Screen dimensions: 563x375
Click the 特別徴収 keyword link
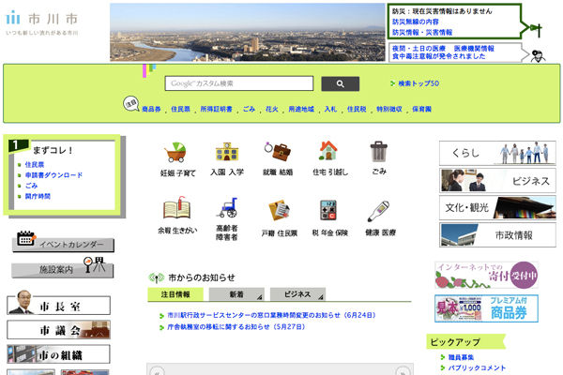coord(389,109)
